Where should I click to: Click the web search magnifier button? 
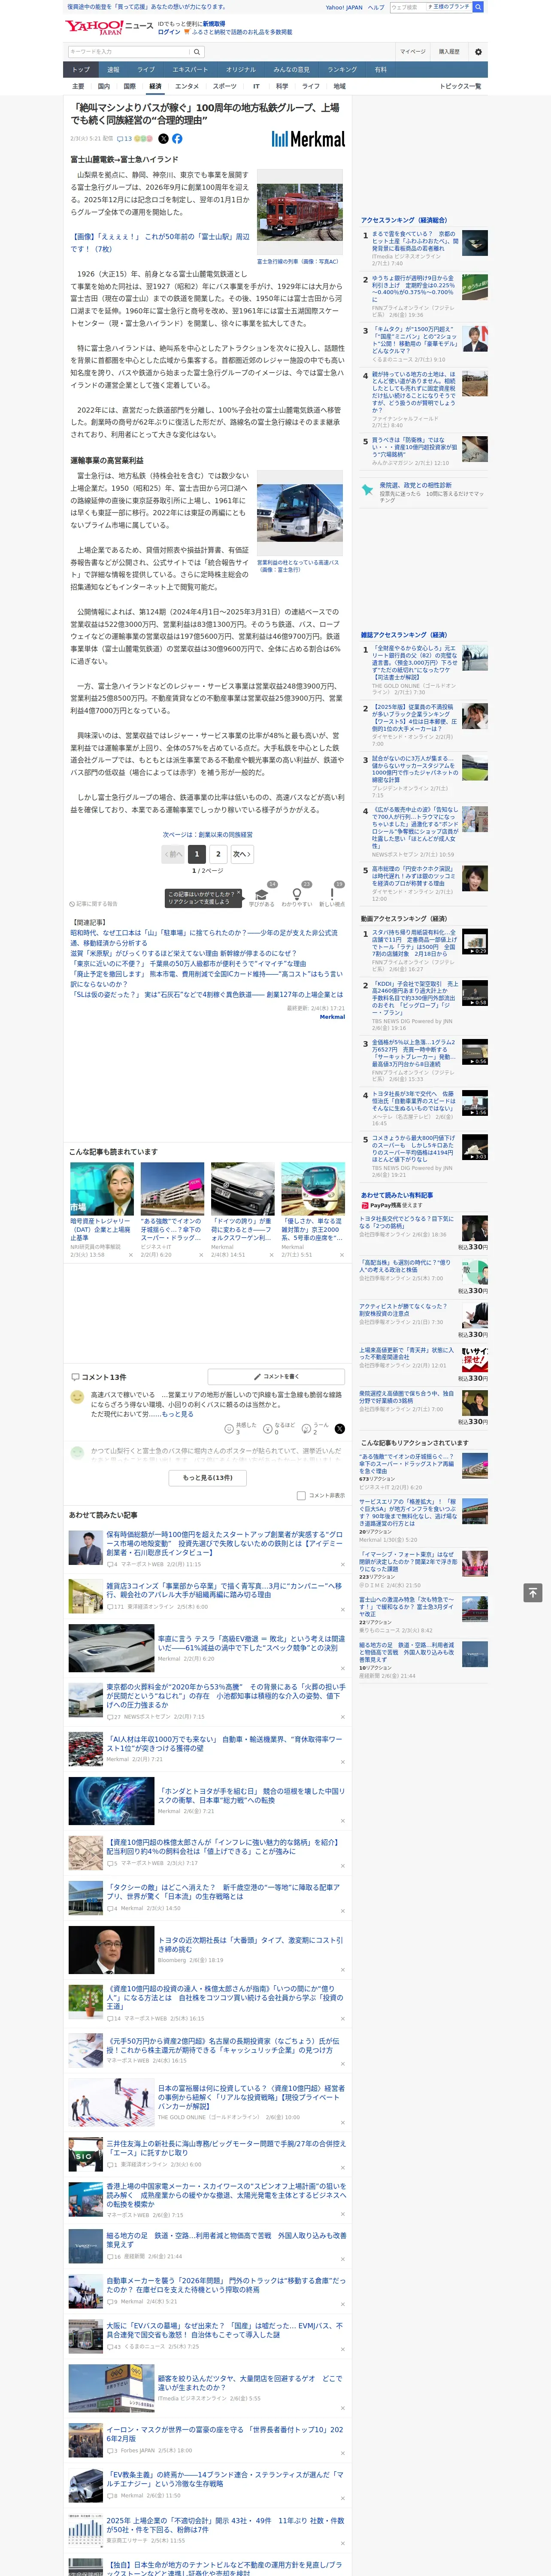pyautogui.click(x=478, y=7)
